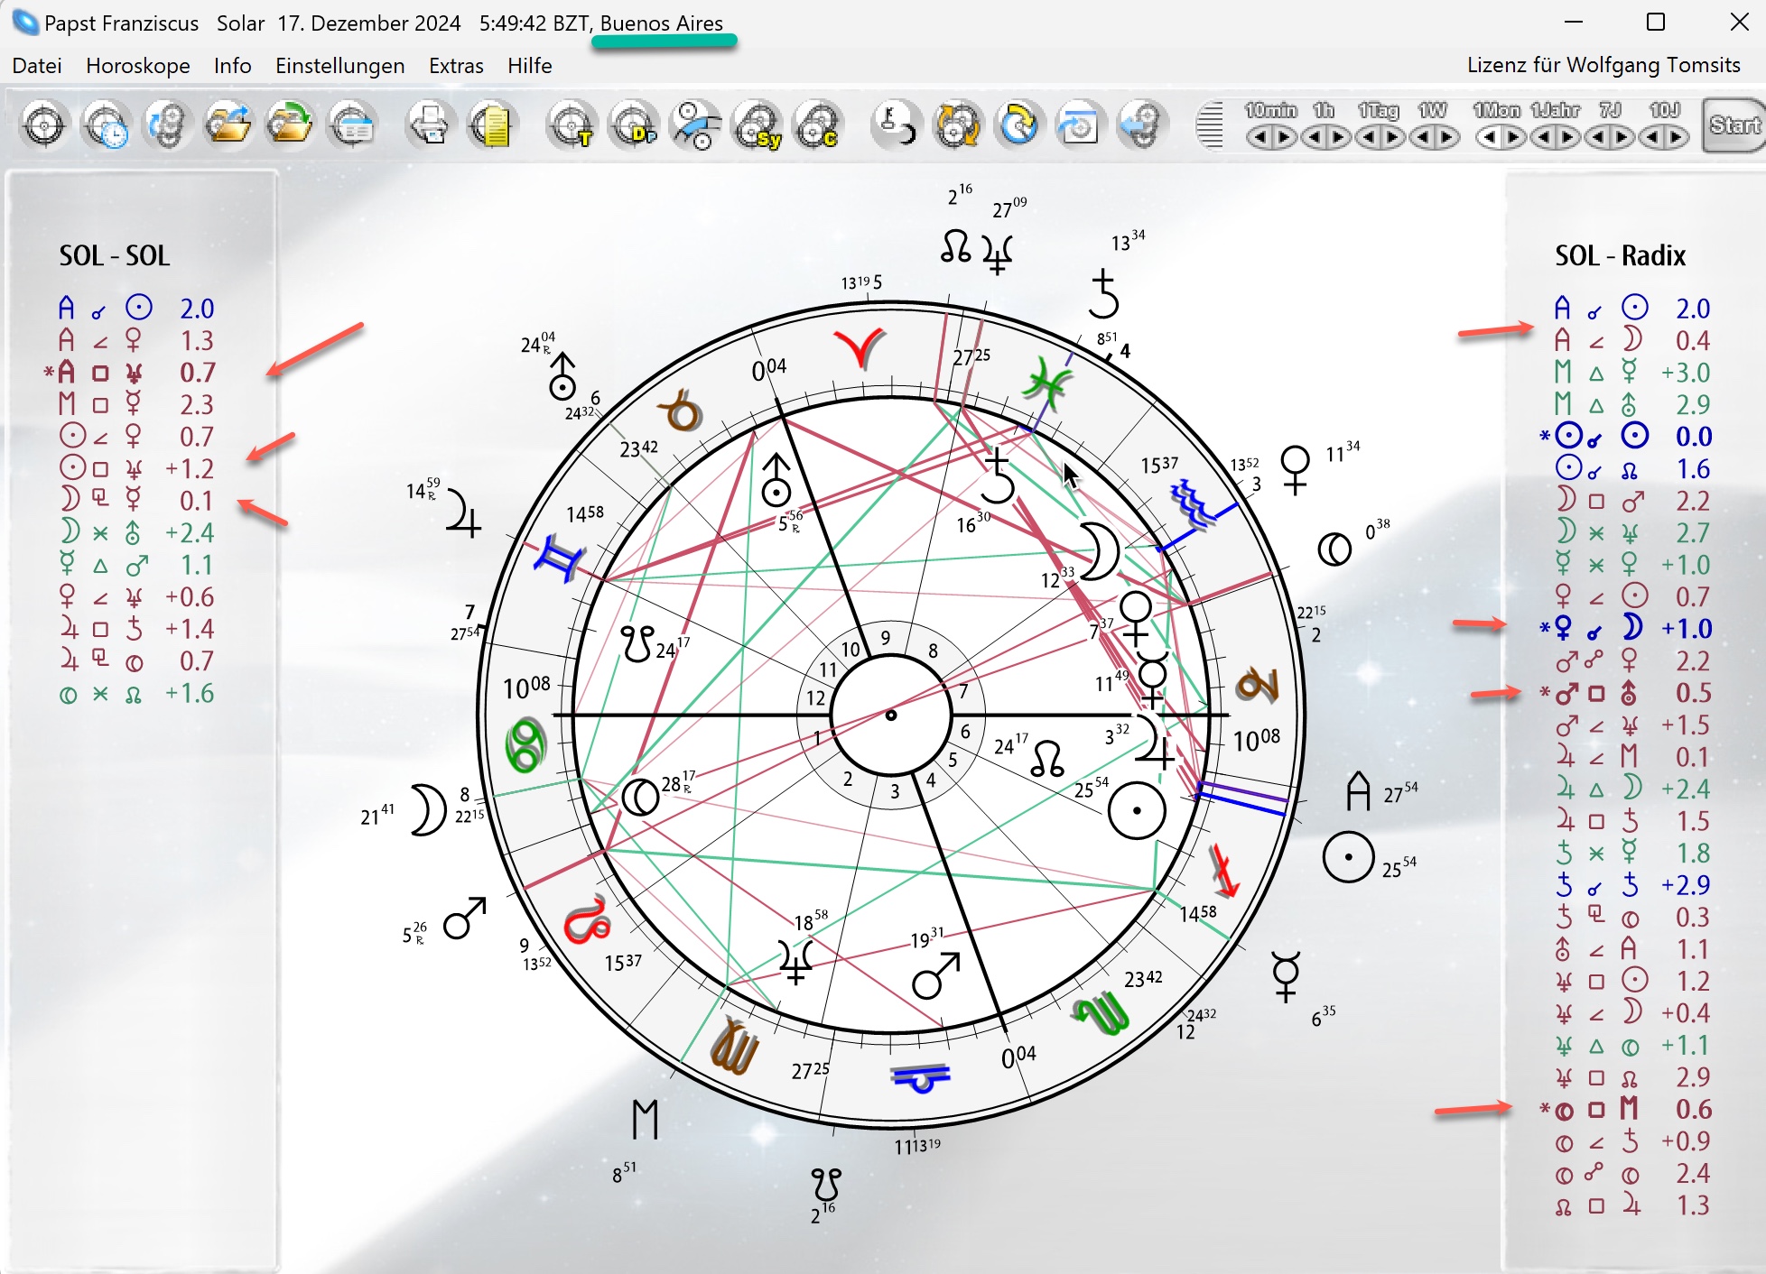Open the chart with clock icon
Viewport: 1766px width, 1274px height.
(107, 125)
